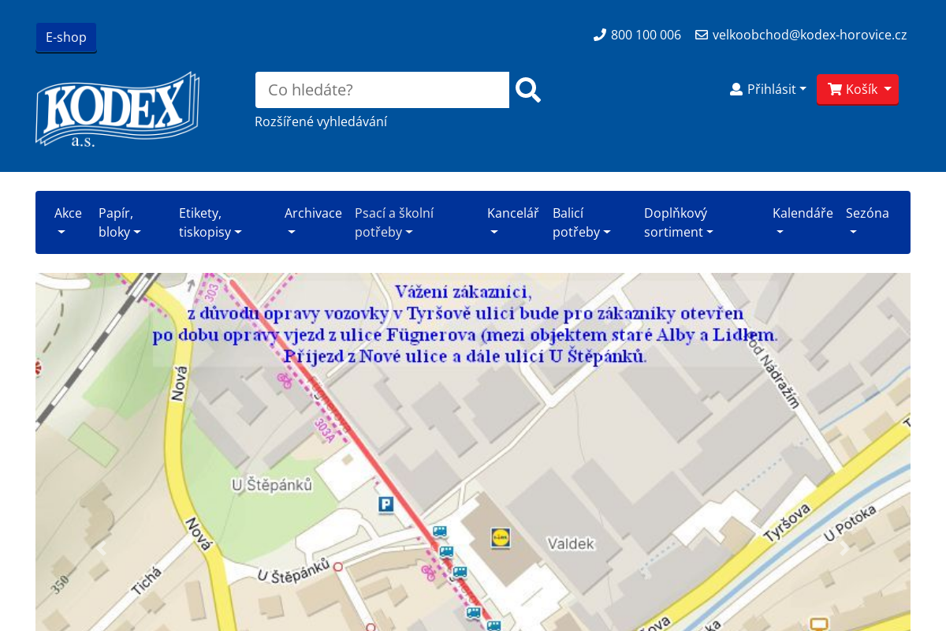
Task: Click inside the Co hledáte search field
Action: (x=382, y=89)
